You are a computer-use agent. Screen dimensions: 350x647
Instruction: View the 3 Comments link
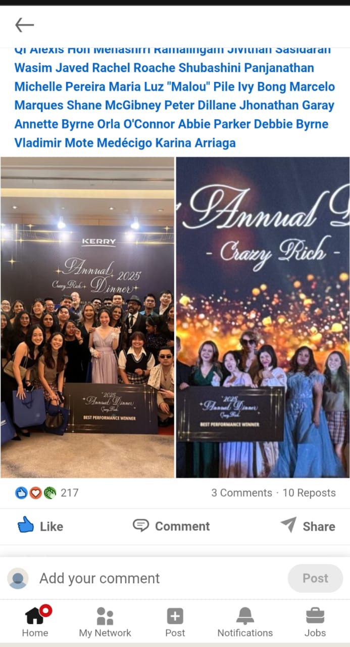tap(241, 493)
